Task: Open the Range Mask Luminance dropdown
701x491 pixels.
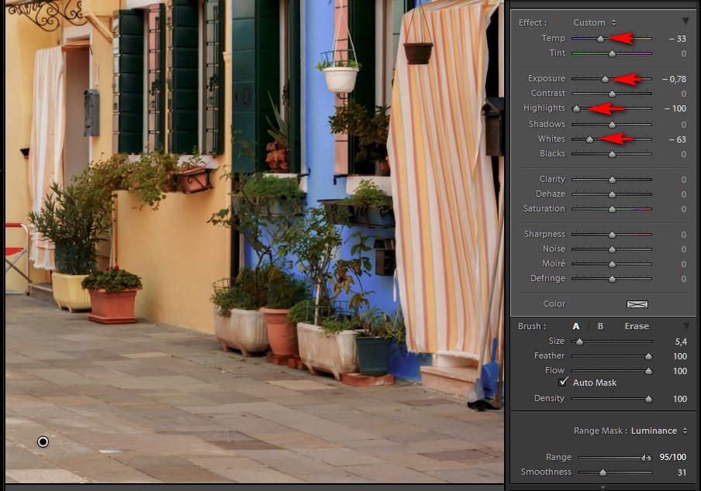Action: tap(658, 431)
